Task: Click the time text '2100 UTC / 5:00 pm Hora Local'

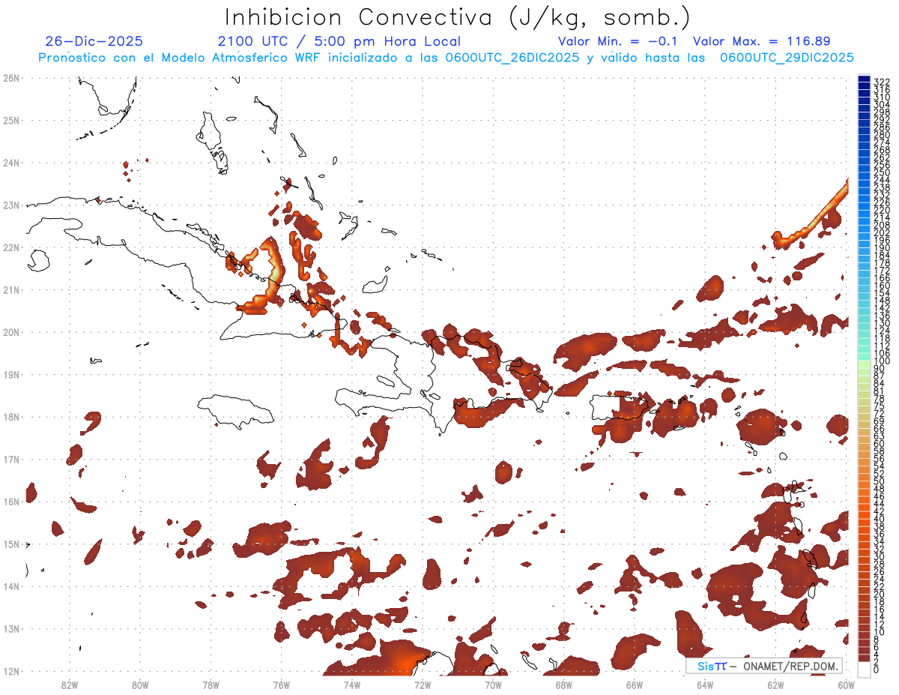Action: 339,41
